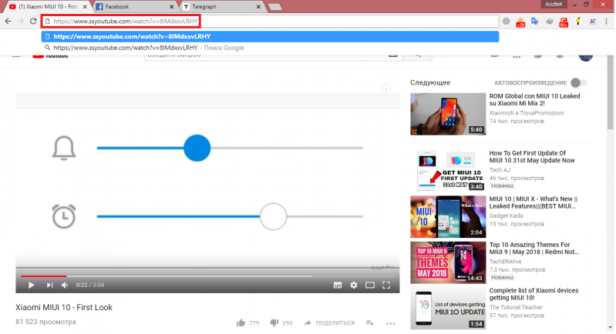Toggle subtitles on the player
Viewport: 616px width, 334px height.
pyautogui.click(x=338, y=285)
